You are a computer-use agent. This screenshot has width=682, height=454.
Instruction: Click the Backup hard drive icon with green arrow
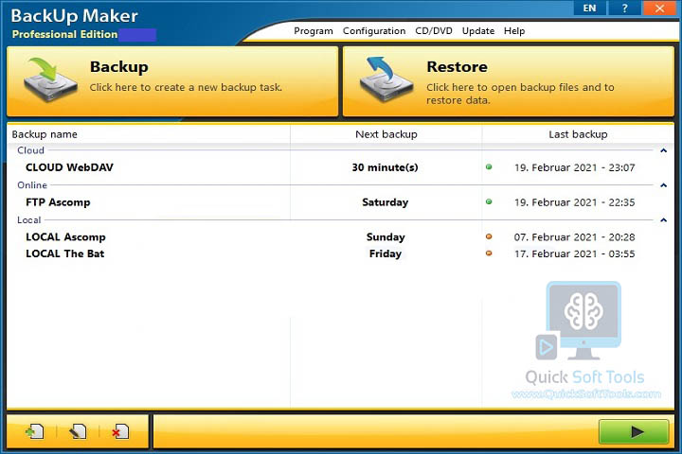[51, 80]
